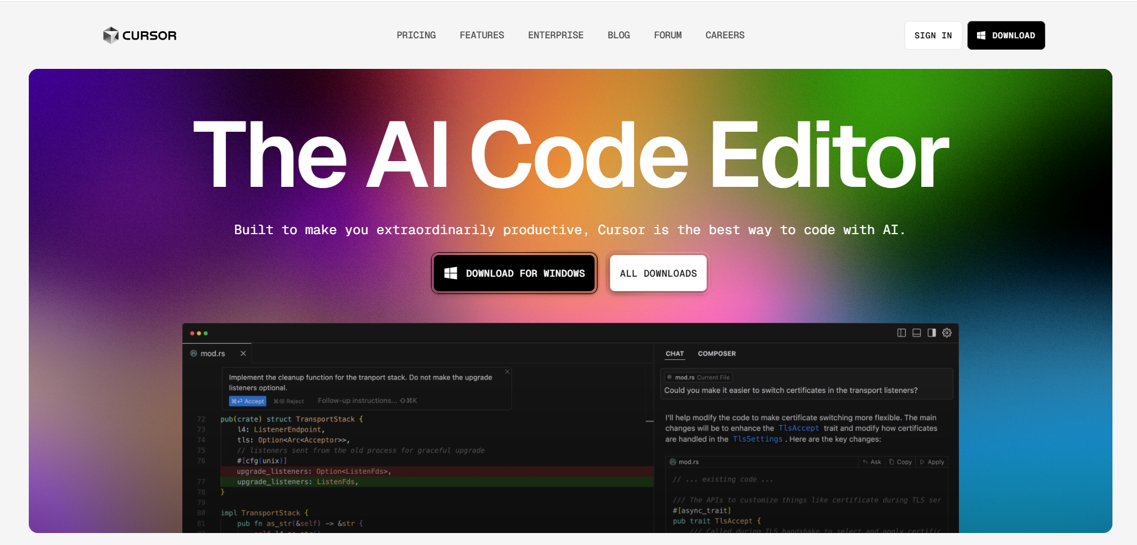Screen dimensions: 1137x545
Task: Click the mod.rs label on code block
Action: [x=684, y=462]
